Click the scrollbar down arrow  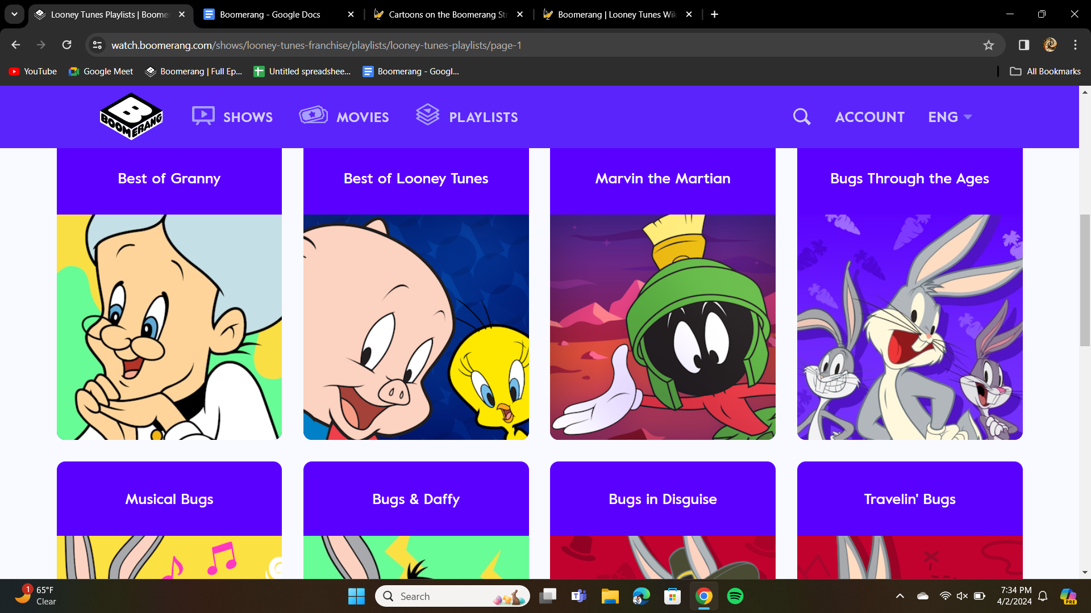coord(1085,573)
